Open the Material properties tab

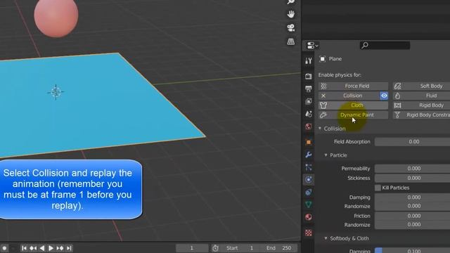point(309,217)
